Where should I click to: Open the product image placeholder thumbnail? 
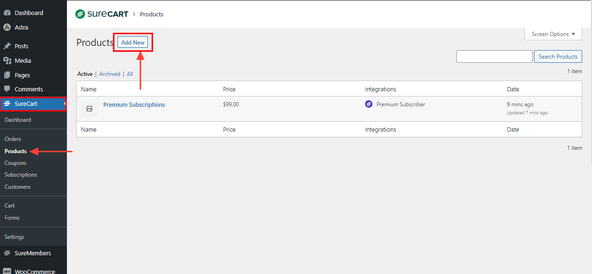coord(89,109)
